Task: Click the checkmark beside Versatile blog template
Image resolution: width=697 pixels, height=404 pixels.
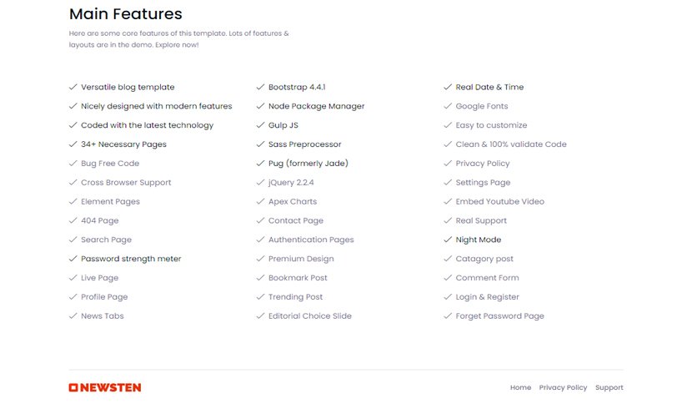Action: click(x=73, y=87)
